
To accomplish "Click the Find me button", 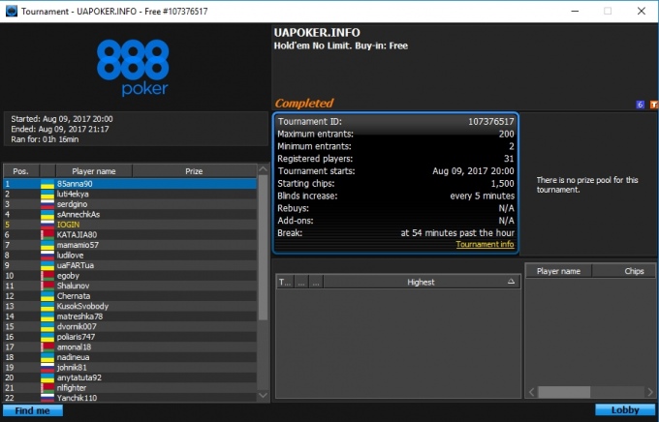I will coord(33,410).
